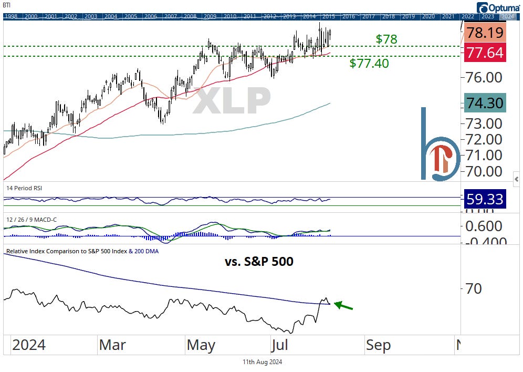Click the 76.00 price axis value

tap(484, 77)
